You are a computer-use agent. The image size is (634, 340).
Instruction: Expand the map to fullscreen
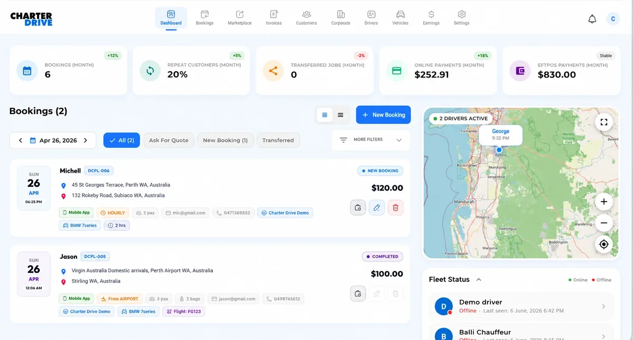(x=604, y=122)
